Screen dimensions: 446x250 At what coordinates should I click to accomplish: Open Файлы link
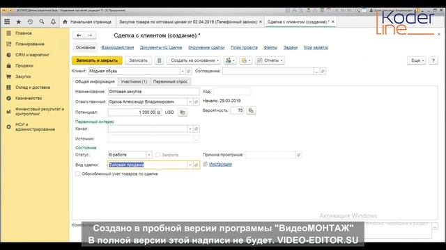[270, 48]
